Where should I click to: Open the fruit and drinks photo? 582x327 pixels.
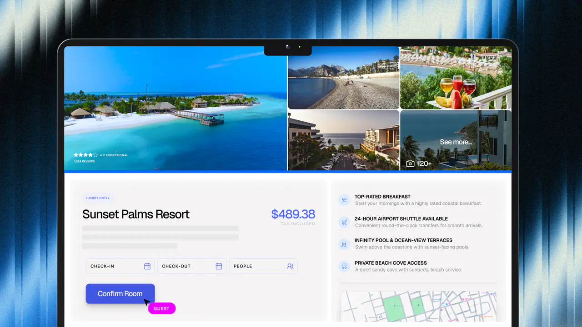(456, 78)
